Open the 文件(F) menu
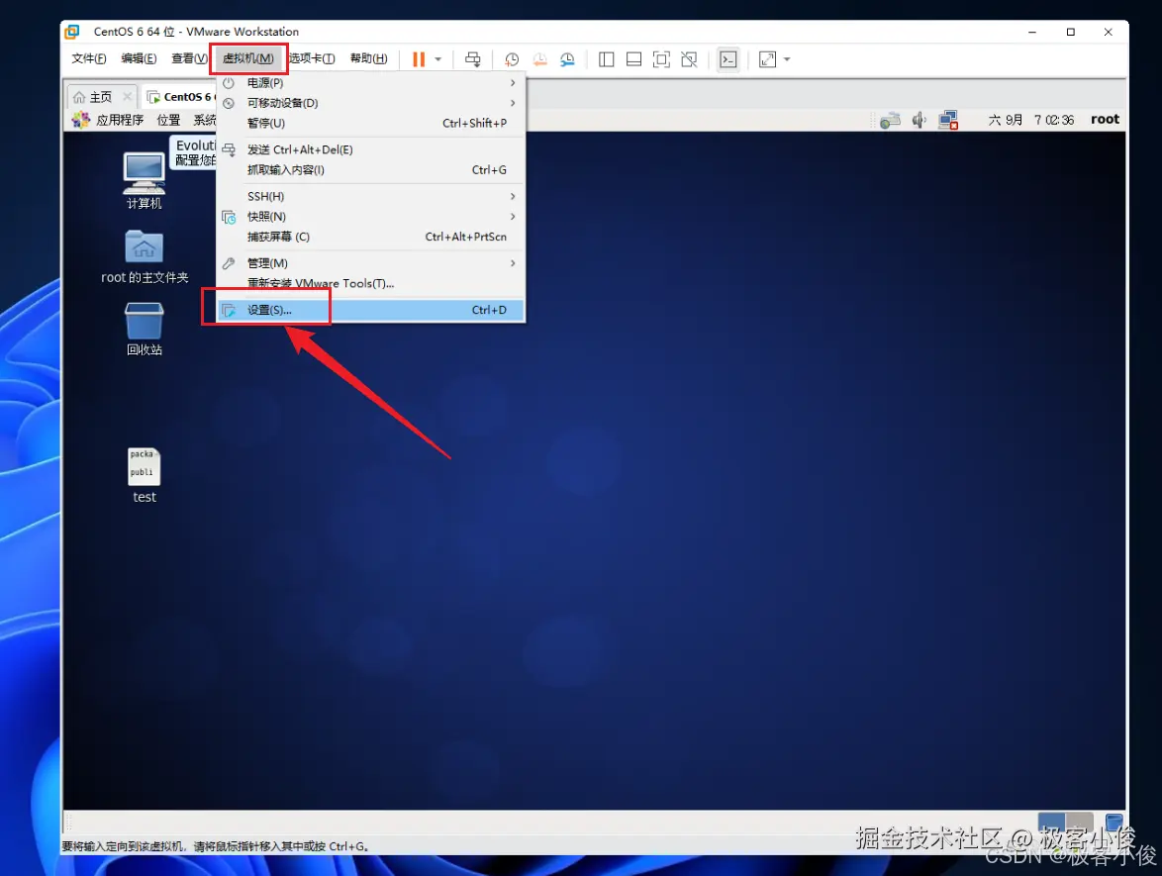The height and width of the screenshot is (876, 1162). pyautogui.click(x=88, y=58)
